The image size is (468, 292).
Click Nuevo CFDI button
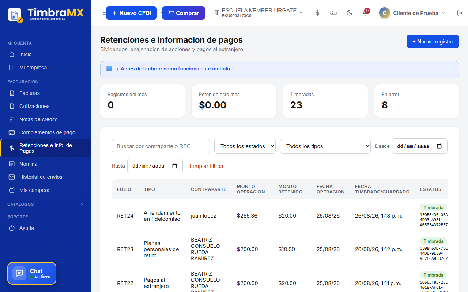click(x=131, y=13)
